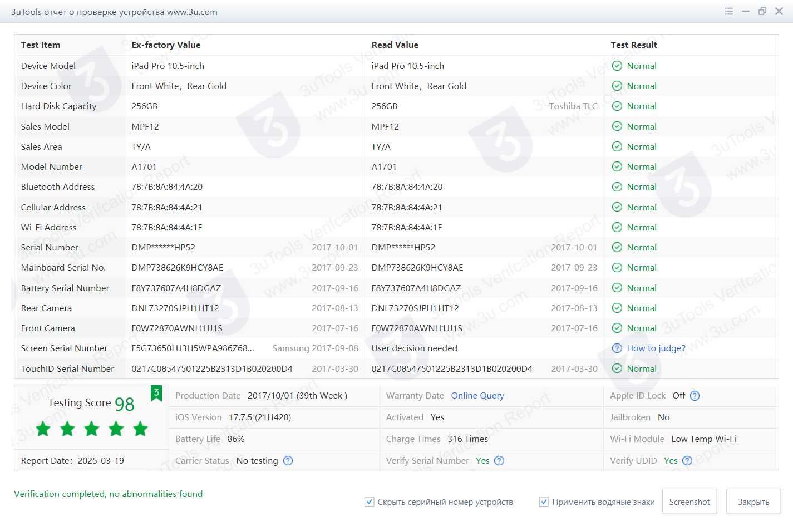The image size is (793, 526).
Task: Open the Online Query warranty link
Action: click(x=477, y=396)
